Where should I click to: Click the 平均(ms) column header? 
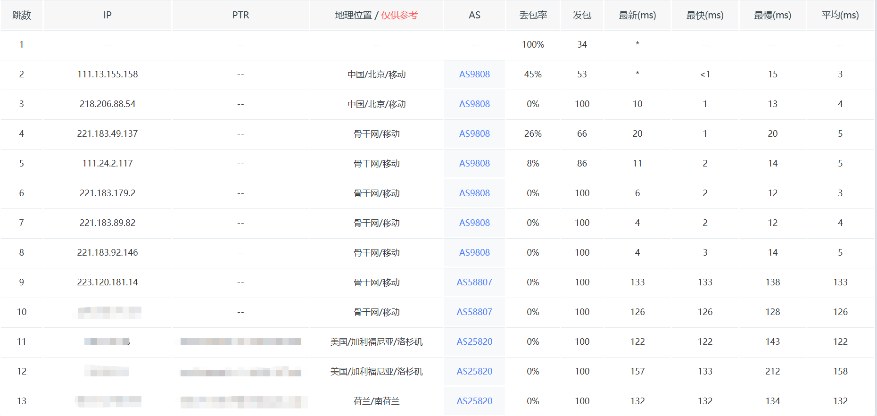pos(840,15)
